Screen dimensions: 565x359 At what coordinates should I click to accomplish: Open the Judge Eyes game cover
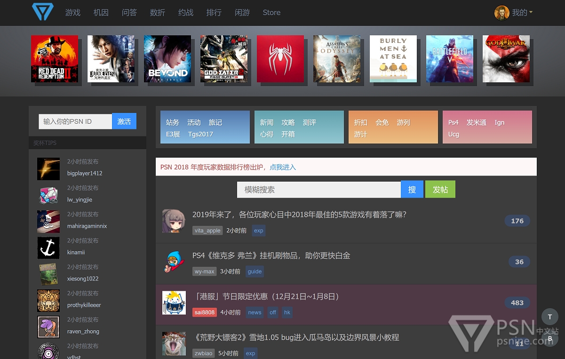(111, 59)
